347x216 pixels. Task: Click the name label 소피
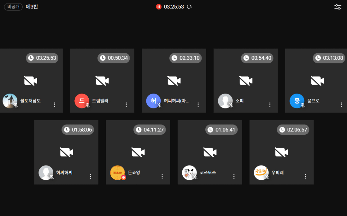[x=239, y=101]
